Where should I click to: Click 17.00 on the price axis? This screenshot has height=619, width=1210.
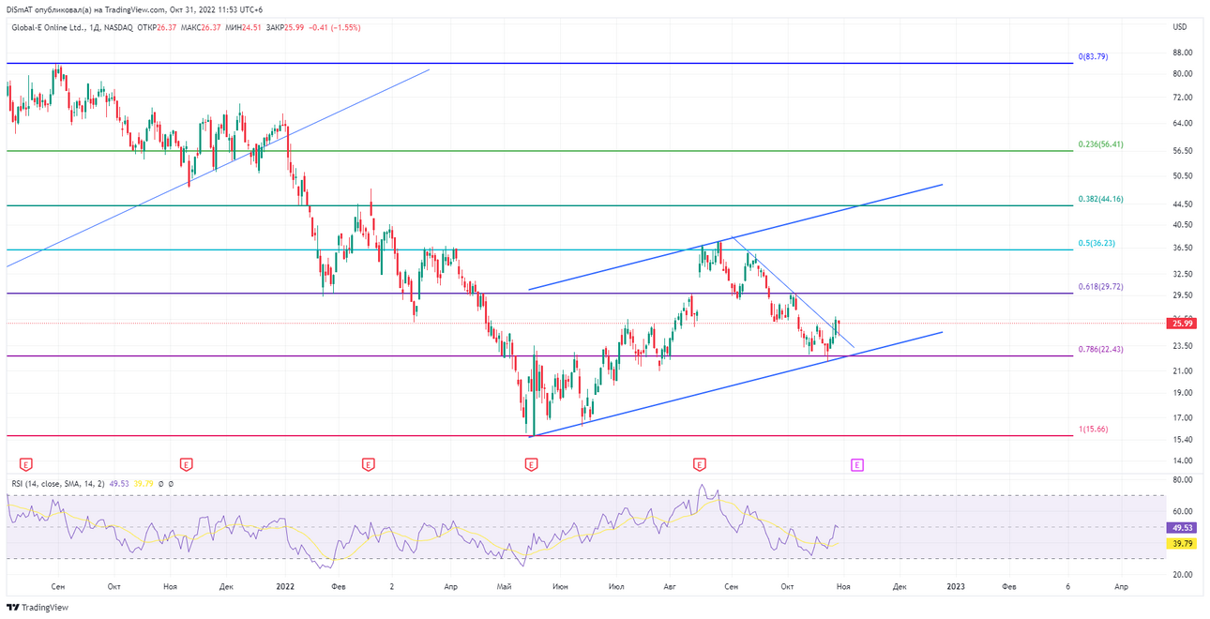[x=1182, y=418]
